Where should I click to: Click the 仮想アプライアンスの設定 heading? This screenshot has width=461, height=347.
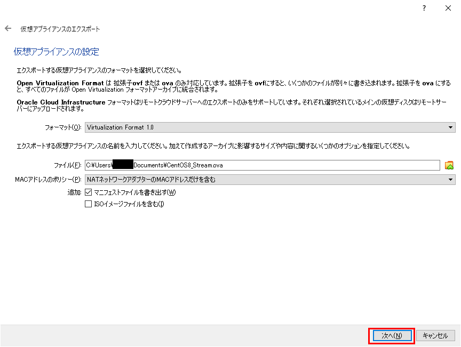[x=57, y=52]
